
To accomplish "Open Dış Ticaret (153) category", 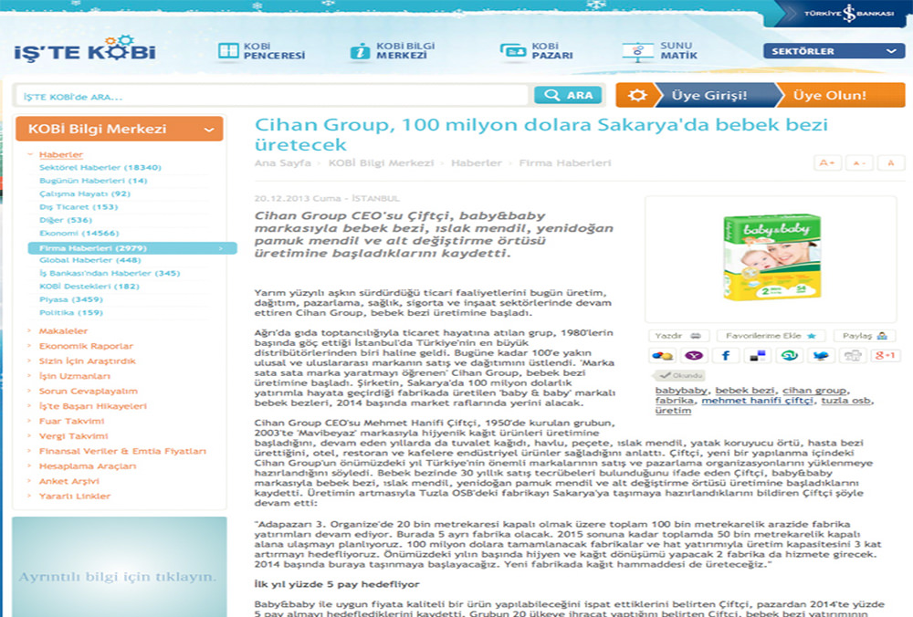I will point(78,207).
